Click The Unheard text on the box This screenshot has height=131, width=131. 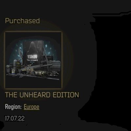pyautogui.click(x=32, y=60)
